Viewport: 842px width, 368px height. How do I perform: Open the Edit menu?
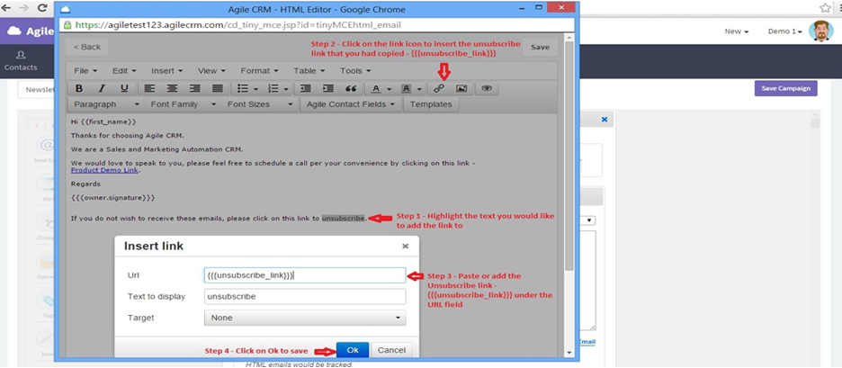(x=124, y=71)
